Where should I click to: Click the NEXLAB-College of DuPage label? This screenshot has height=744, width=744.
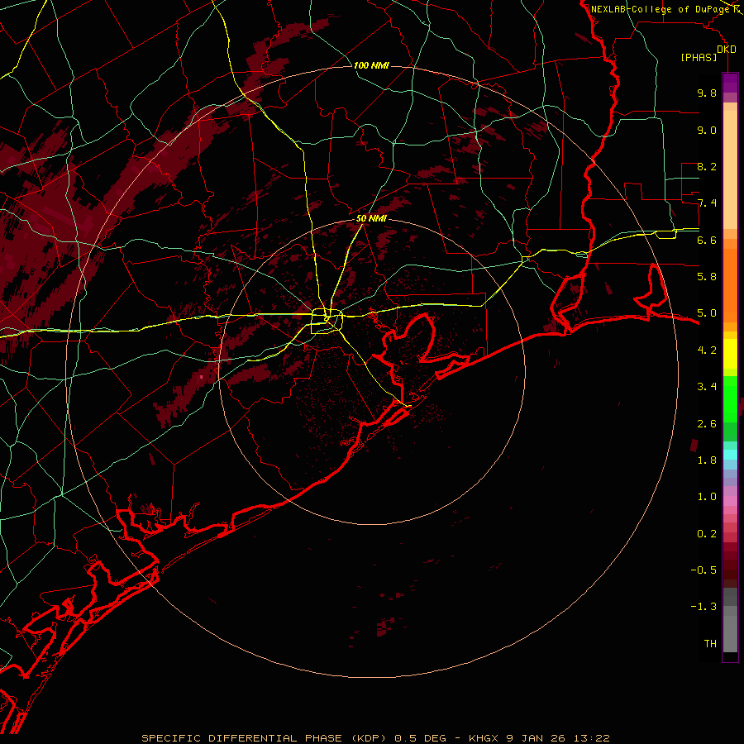pyautogui.click(x=660, y=9)
